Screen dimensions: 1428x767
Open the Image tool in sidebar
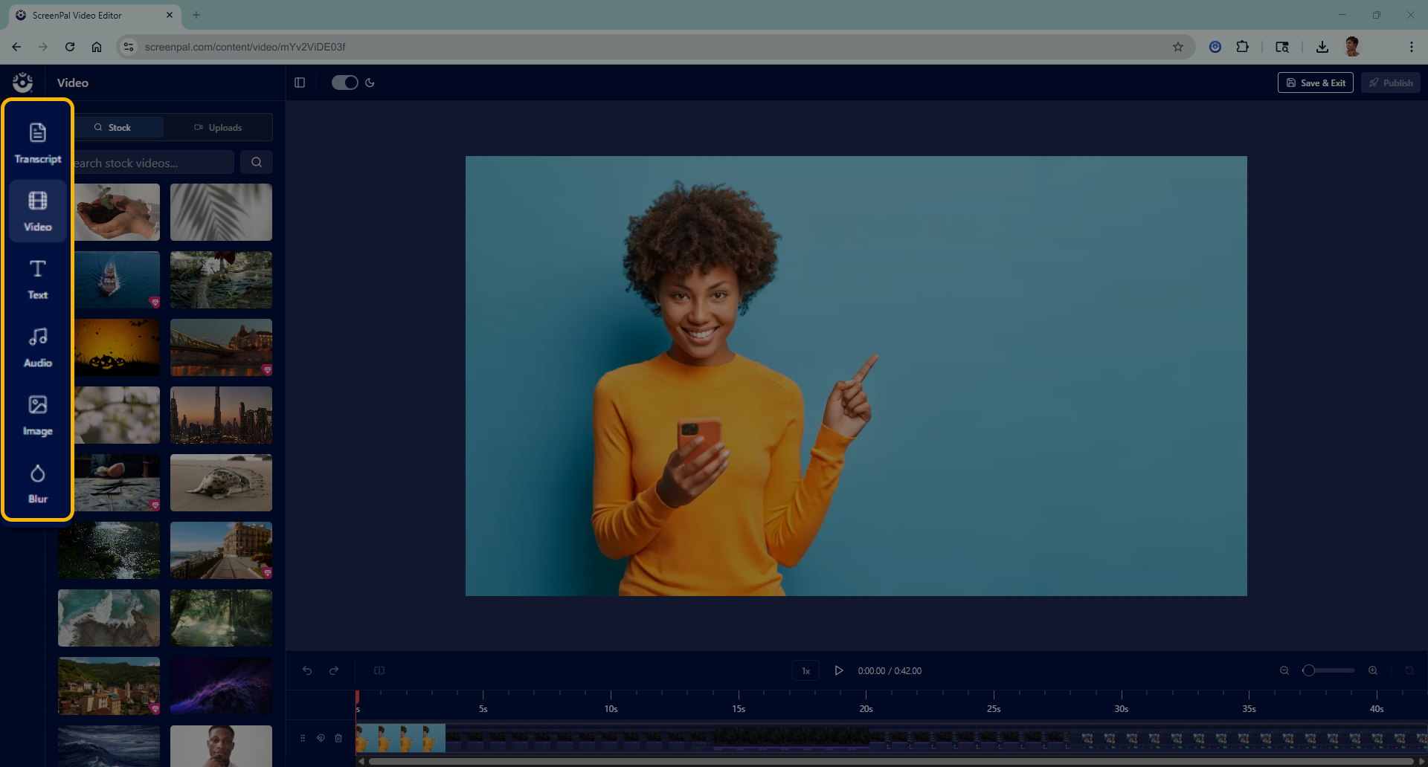pyautogui.click(x=37, y=415)
